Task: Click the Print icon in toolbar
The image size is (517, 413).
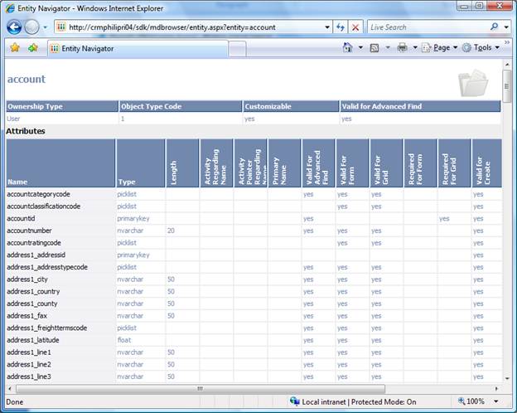Action: point(402,48)
